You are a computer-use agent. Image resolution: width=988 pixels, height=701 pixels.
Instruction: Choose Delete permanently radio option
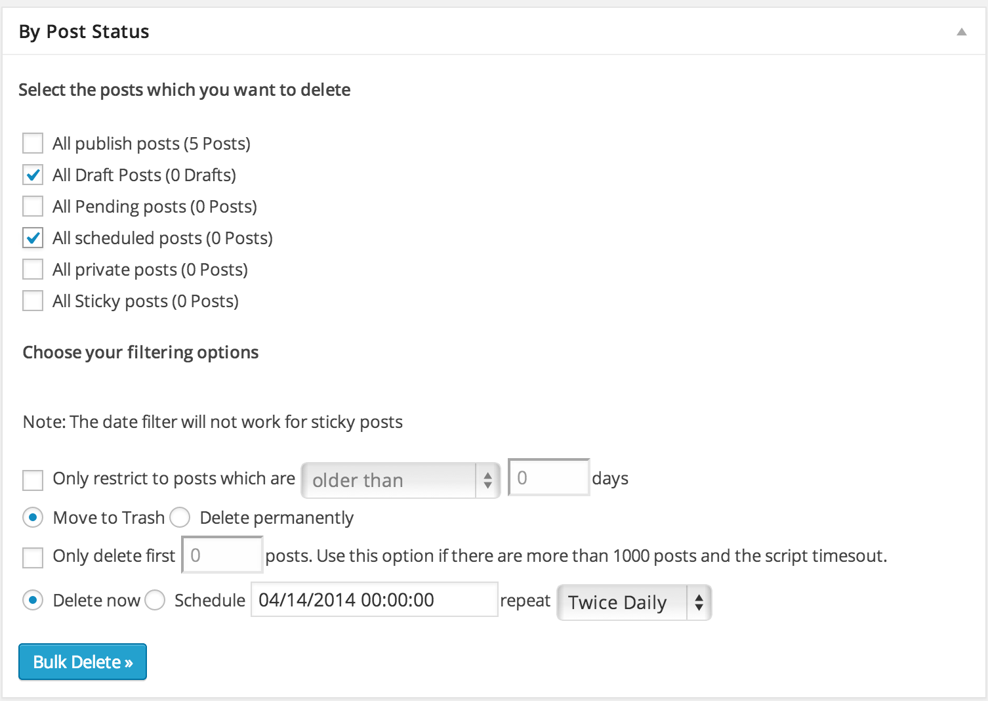click(x=180, y=518)
